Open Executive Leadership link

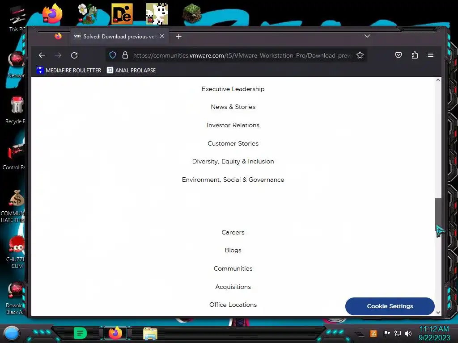233,89
